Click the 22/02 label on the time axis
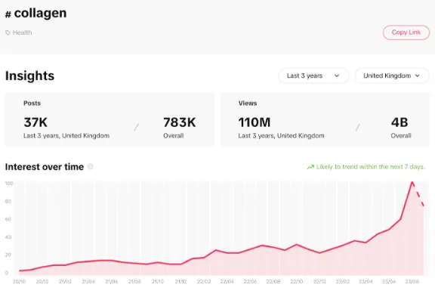435x300 pixels. (204, 281)
